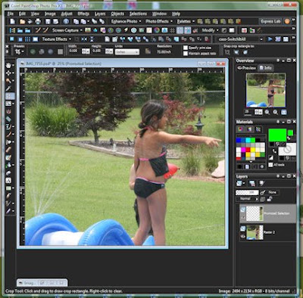Click the Express Lab button

(x=270, y=21)
